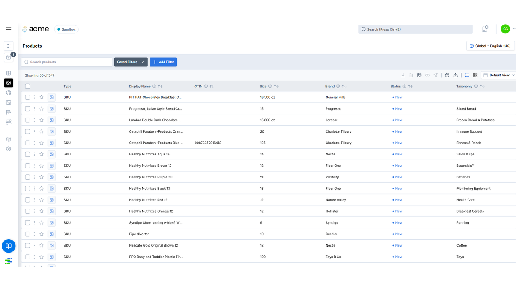The width and height of the screenshot is (516, 290).
Task: Click the link chain toolbar icon
Action: [x=427, y=75]
